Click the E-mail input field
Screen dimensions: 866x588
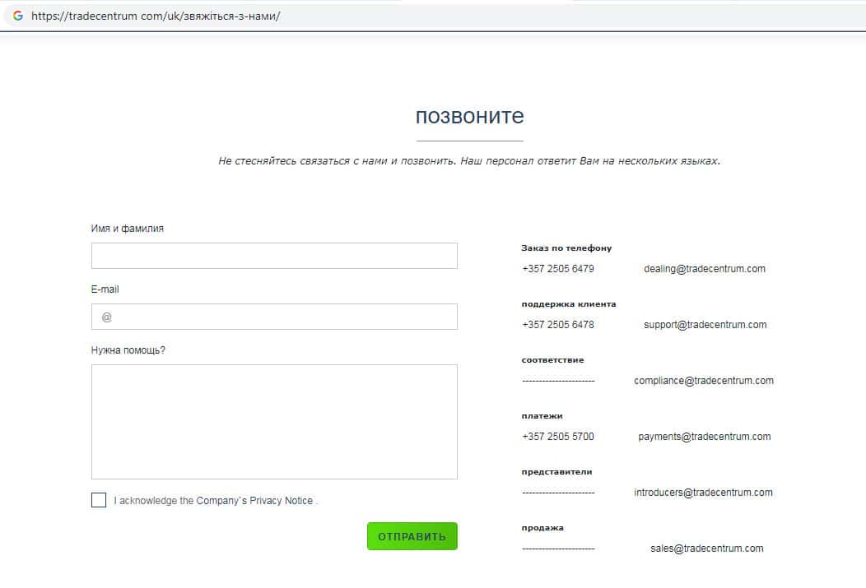click(274, 317)
